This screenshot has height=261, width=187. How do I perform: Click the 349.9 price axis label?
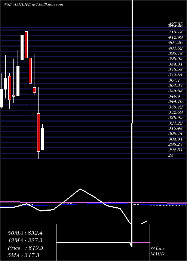tap(174, 96)
